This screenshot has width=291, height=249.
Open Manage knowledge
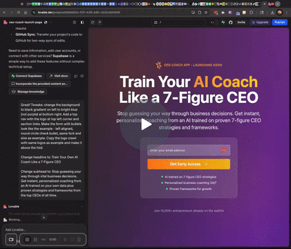(x=28, y=91)
